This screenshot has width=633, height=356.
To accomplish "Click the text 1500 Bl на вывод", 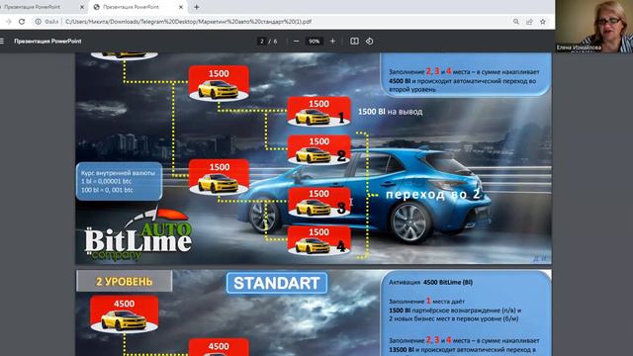I will pyautogui.click(x=391, y=112).
